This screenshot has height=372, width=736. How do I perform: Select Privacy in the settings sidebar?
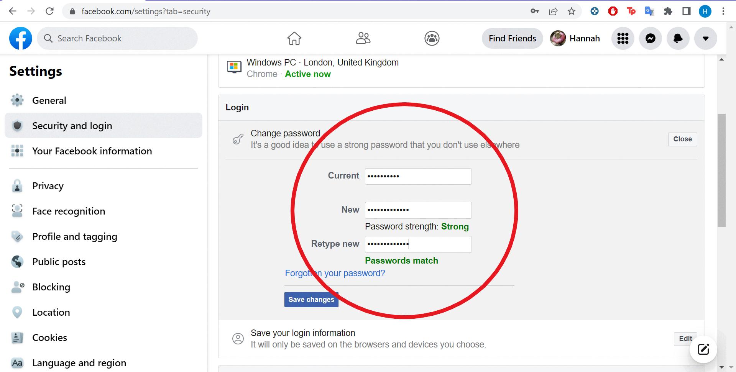(48, 185)
